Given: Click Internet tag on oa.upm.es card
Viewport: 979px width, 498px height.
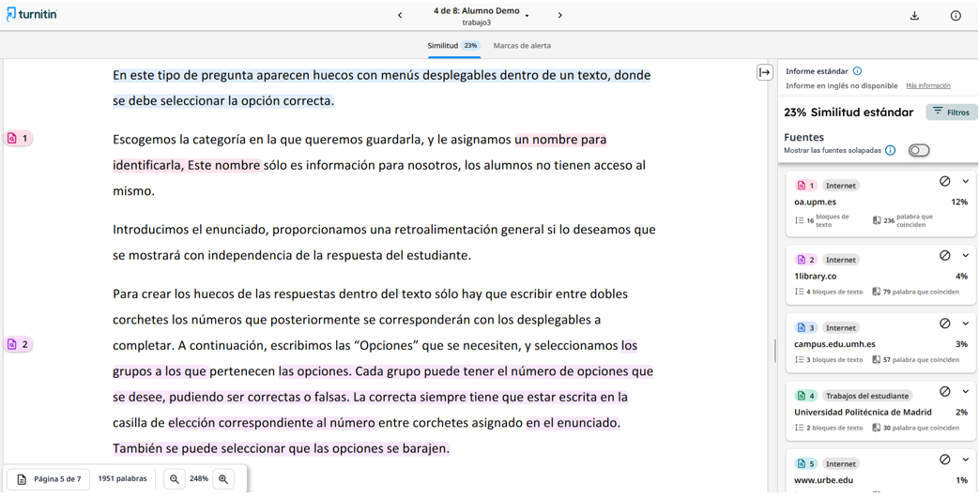Looking at the screenshot, I should click(x=840, y=186).
